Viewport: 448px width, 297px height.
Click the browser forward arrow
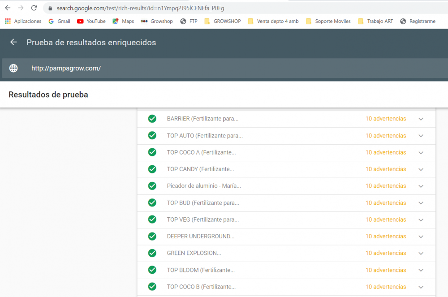[21, 8]
